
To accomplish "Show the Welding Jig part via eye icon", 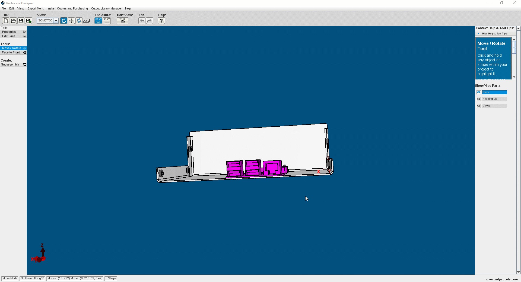I will (479, 99).
